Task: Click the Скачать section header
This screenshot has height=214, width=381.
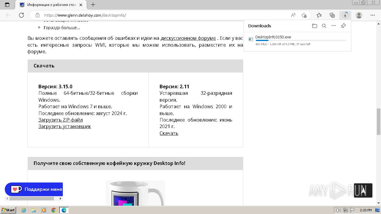Action: tap(135, 66)
